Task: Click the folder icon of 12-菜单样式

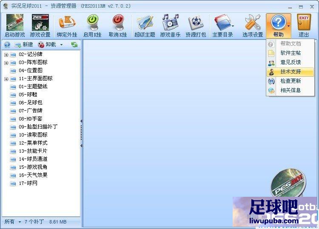Action: 13,143
